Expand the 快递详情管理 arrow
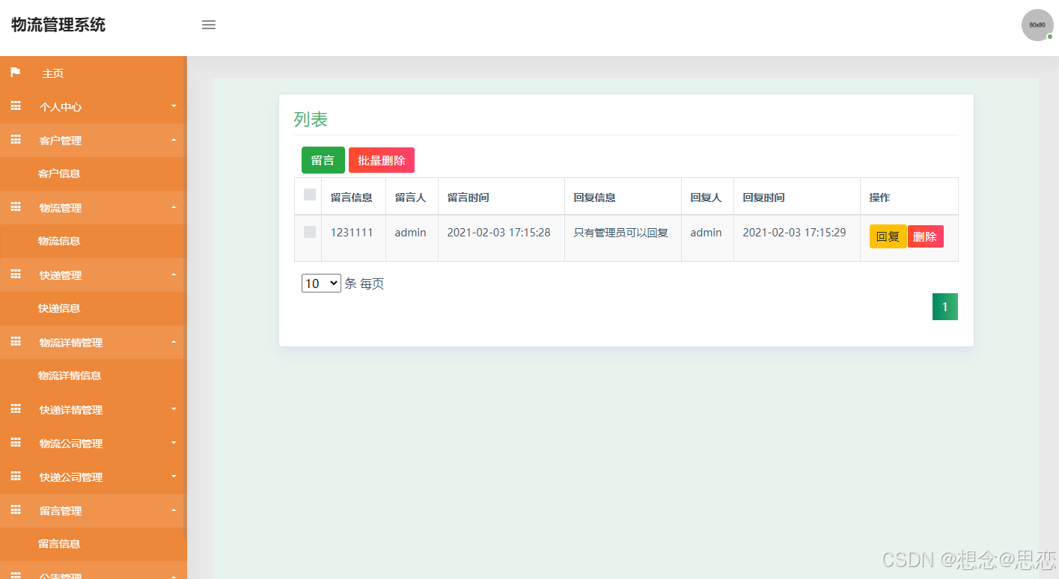 [174, 409]
